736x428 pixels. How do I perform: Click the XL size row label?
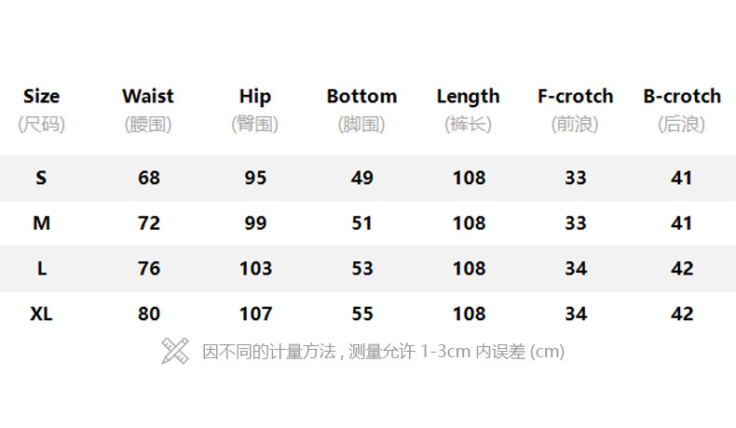point(41,314)
